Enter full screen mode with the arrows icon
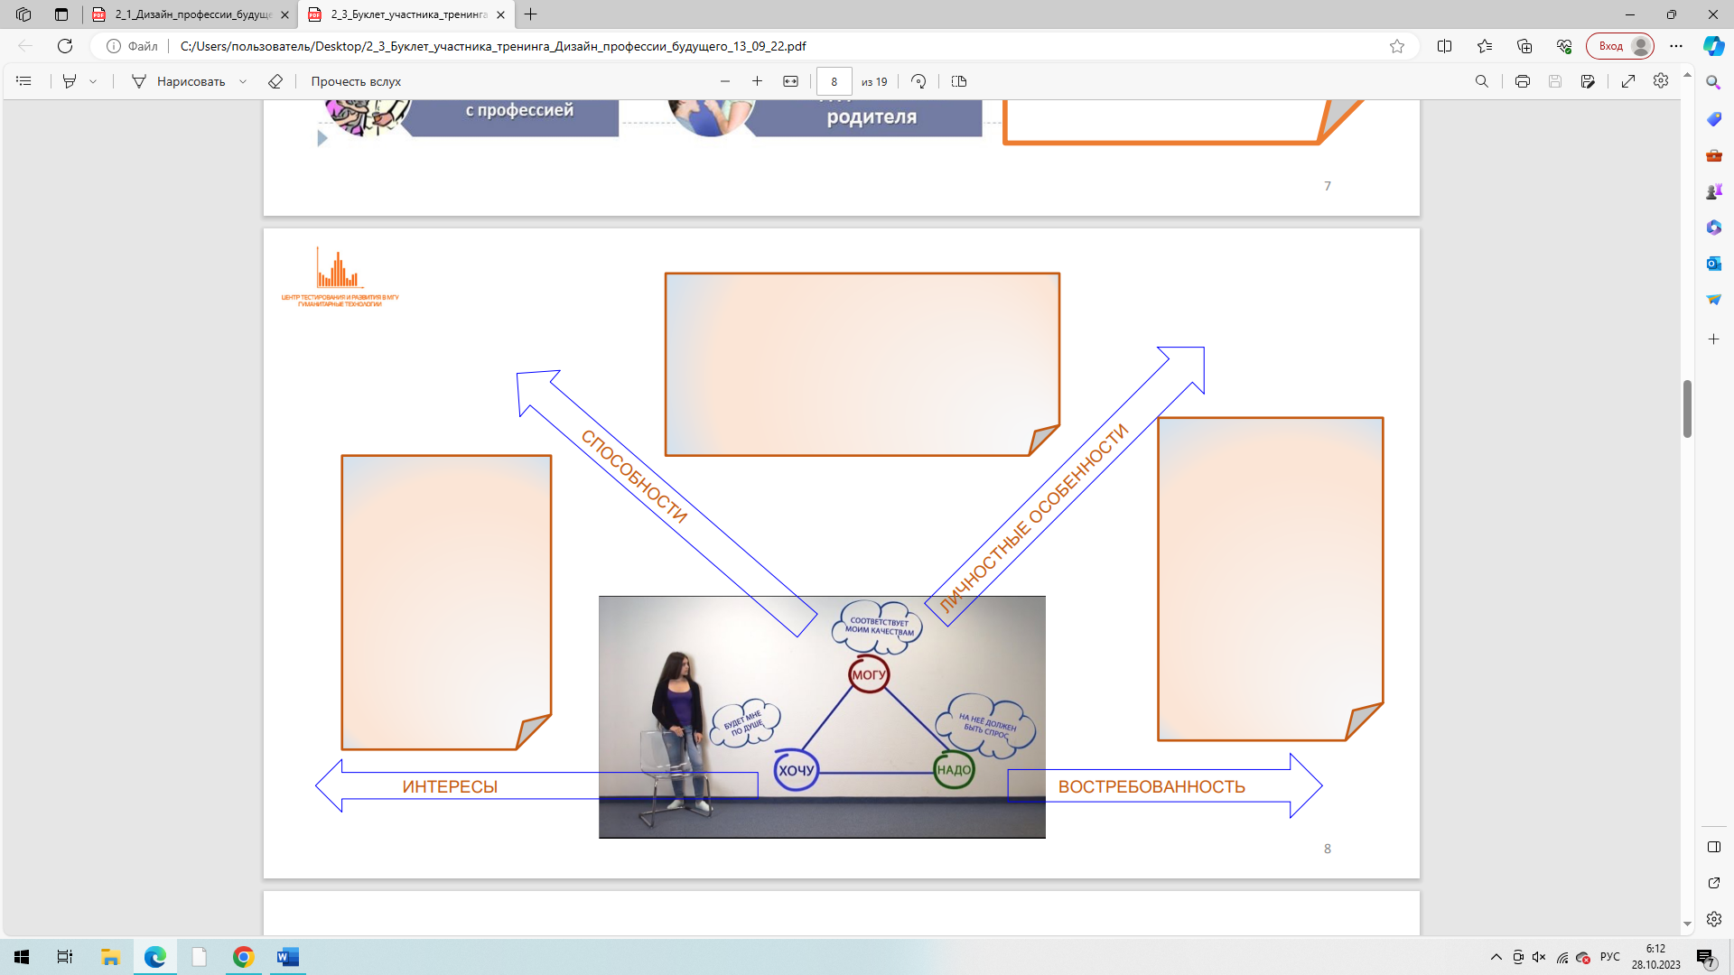 coord(1628,81)
